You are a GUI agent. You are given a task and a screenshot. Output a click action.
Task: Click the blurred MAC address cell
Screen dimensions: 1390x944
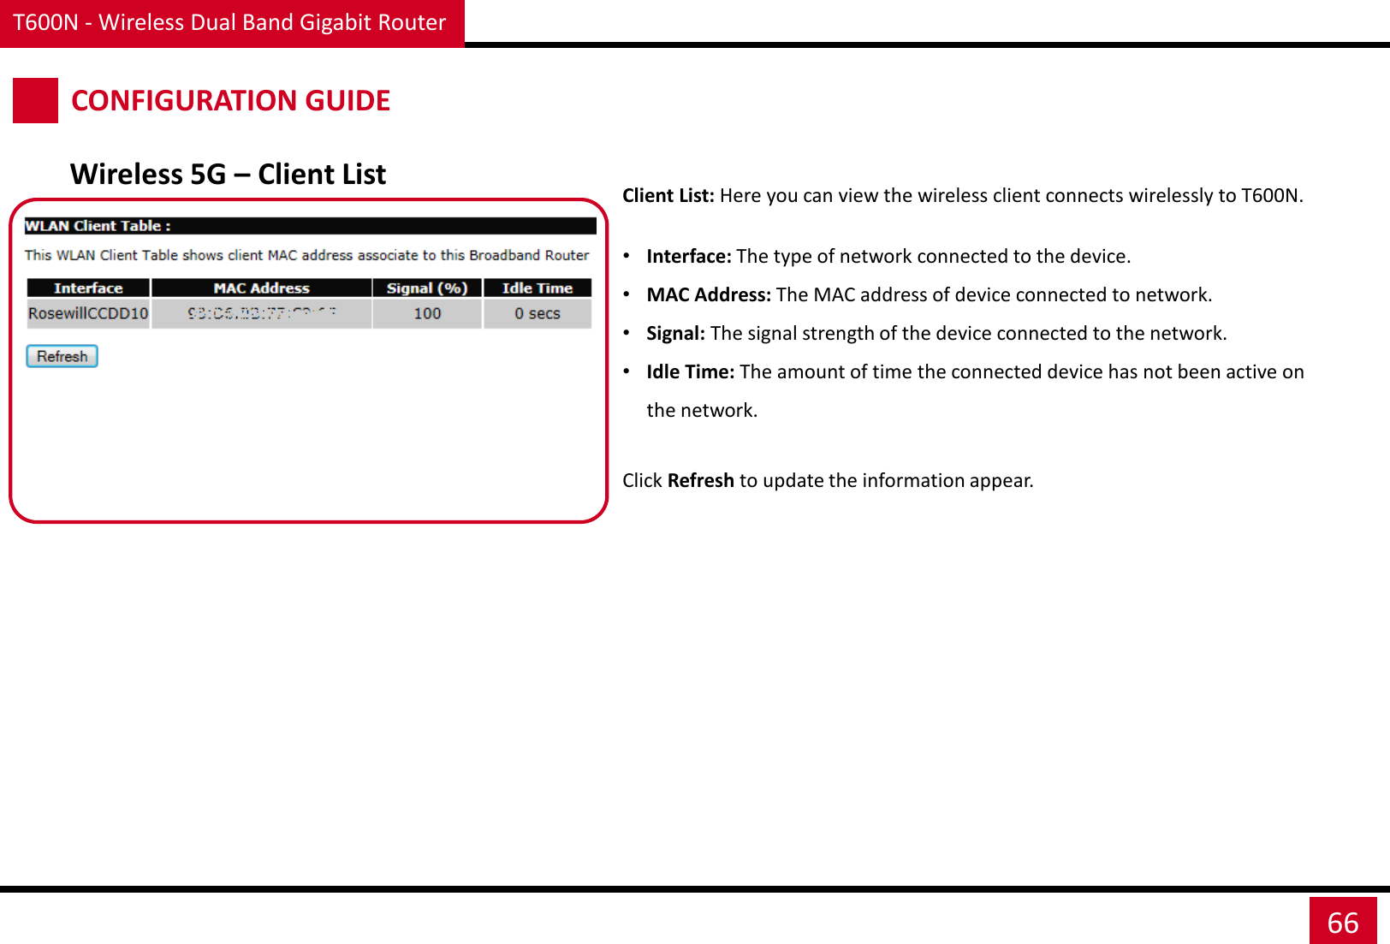tap(261, 313)
